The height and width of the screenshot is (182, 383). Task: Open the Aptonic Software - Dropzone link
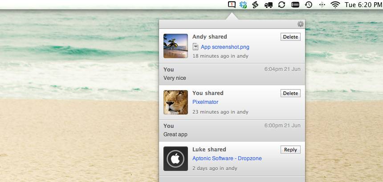pos(227,158)
